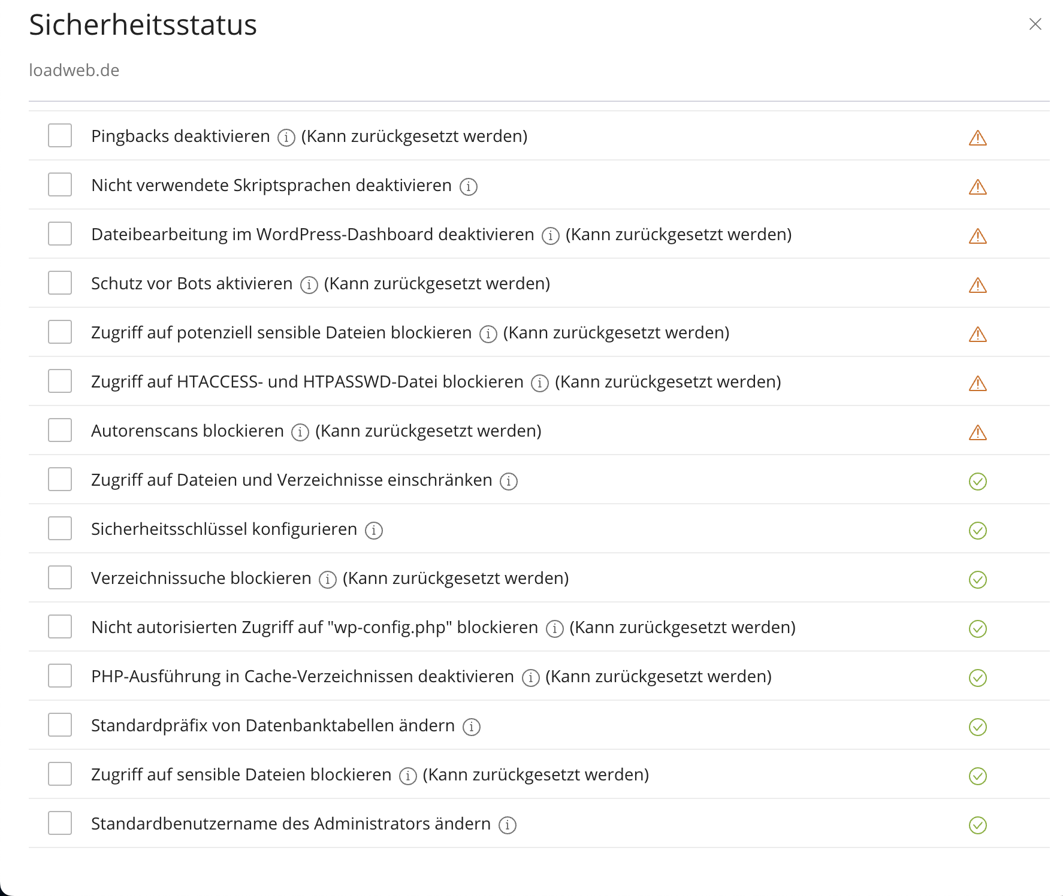Tick PHP-Ausführung in Cache-Verzeichnissen checkbox
Screen dimensions: 1063x896
tap(60, 676)
